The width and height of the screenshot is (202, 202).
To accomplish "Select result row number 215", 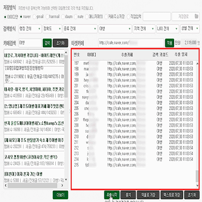I will click(x=134, y=165).
